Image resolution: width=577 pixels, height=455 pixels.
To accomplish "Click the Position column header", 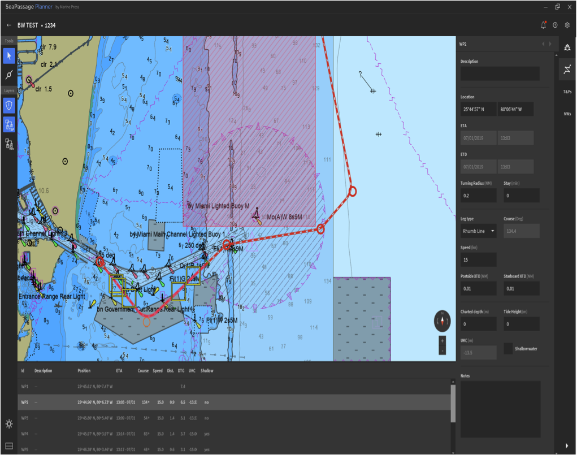I will click(84, 371).
